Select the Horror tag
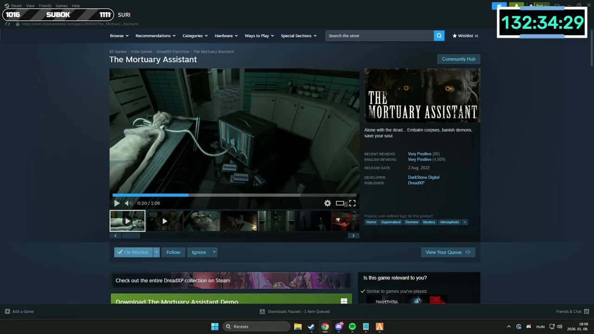Screen dimensions: 594x334 (371, 222)
